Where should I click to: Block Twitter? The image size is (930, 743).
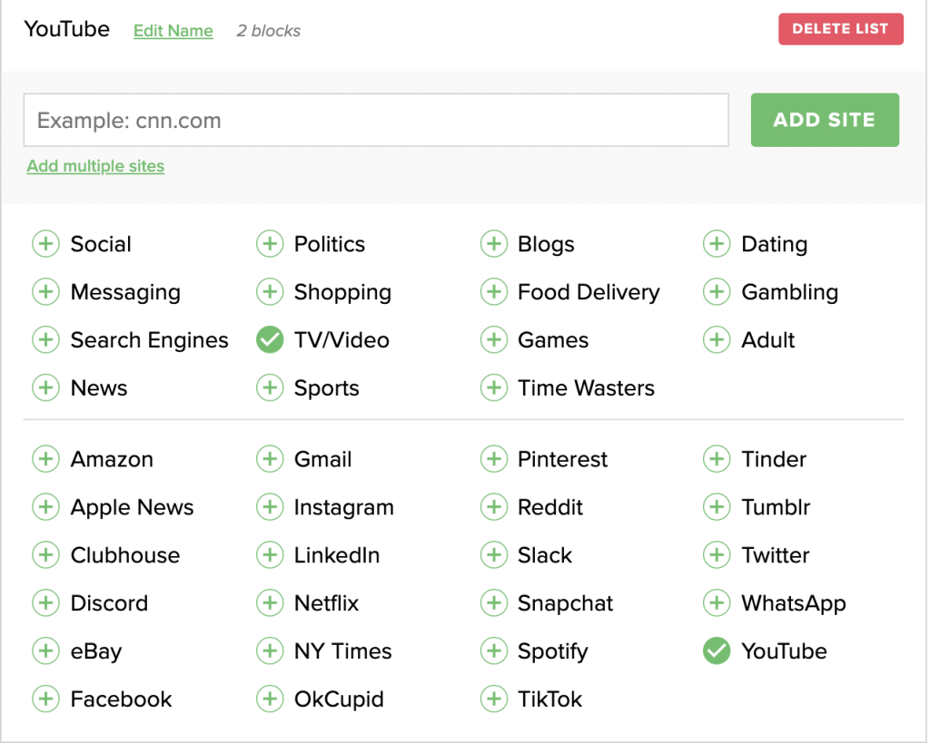(x=717, y=554)
